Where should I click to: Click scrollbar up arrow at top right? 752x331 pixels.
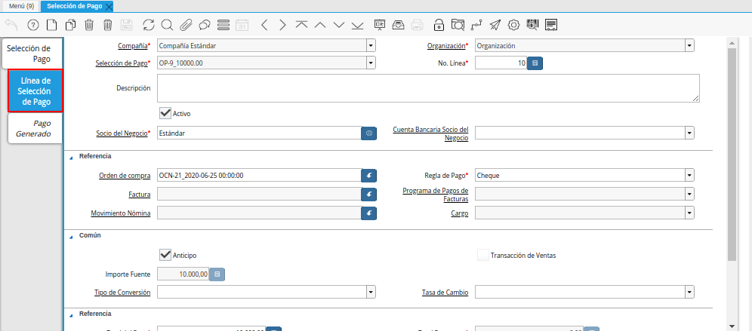click(x=732, y=43)
